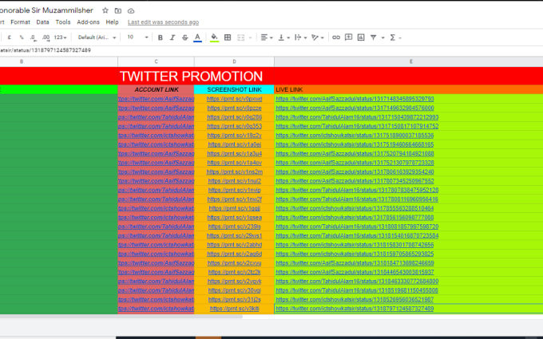Click link https://prnt.sc/v19z2y
This screenshot has height=339, width=543.
point(235,136)
